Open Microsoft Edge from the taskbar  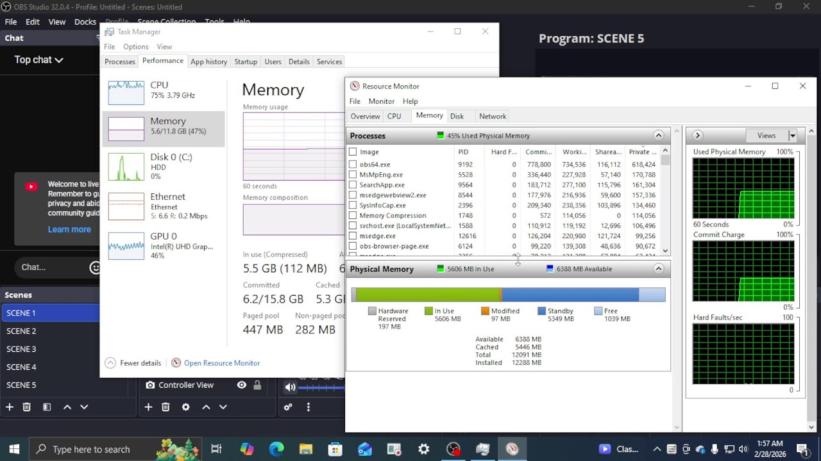pos(276,449)
